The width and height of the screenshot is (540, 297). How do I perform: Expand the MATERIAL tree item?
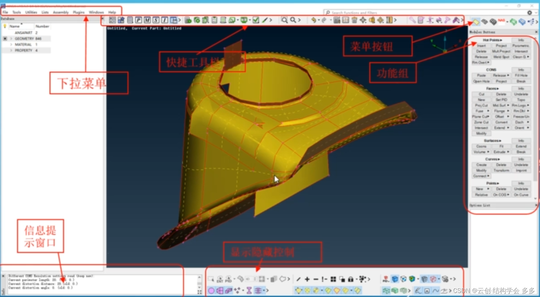pyautogui.click(x=11, y=45)
